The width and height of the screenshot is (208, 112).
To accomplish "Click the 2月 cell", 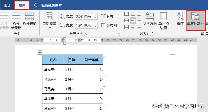I will click(x=72, y=79).
